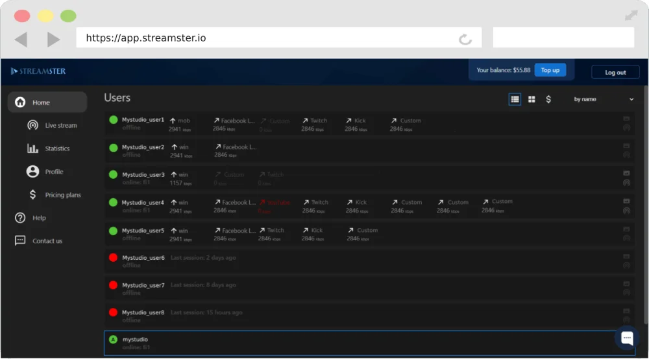Click preview icon on Mystudio_user3 row
Image resolution: width=649 pixels, height=359 pixels.
[627, 173]
